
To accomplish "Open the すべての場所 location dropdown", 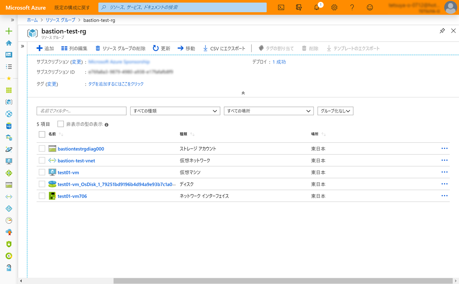I will [269, 111].
